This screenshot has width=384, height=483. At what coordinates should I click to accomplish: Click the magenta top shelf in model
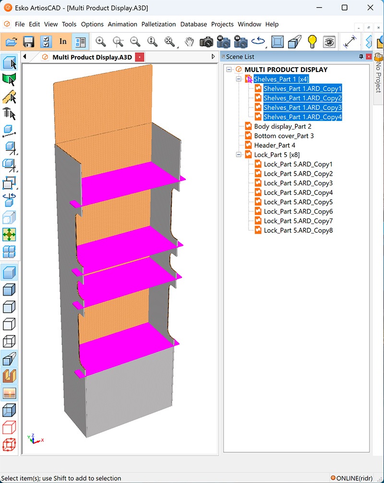(130, 180)
